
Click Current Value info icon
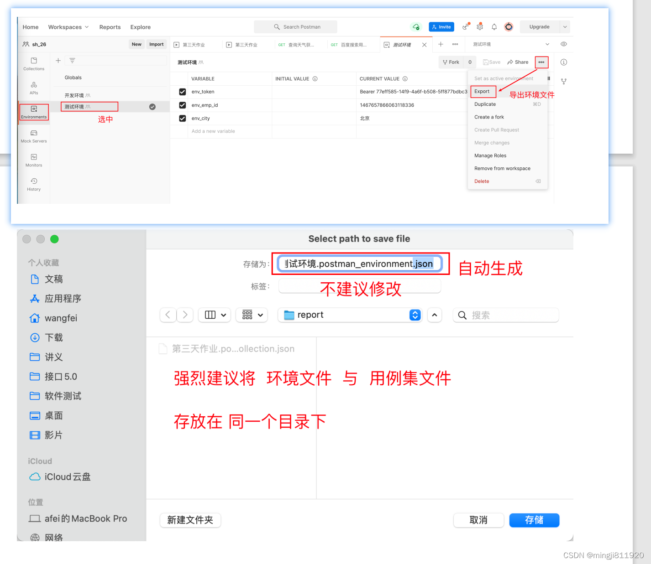(x=405, y=79)
